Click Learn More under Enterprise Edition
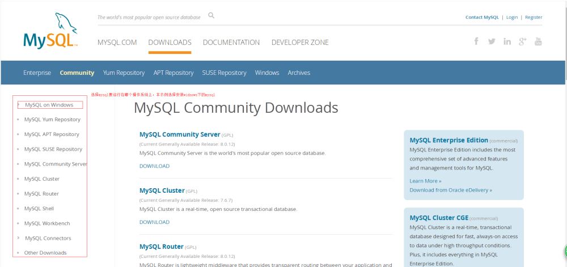Viewport: 567px width, 267px height. (x=425, y=181)
